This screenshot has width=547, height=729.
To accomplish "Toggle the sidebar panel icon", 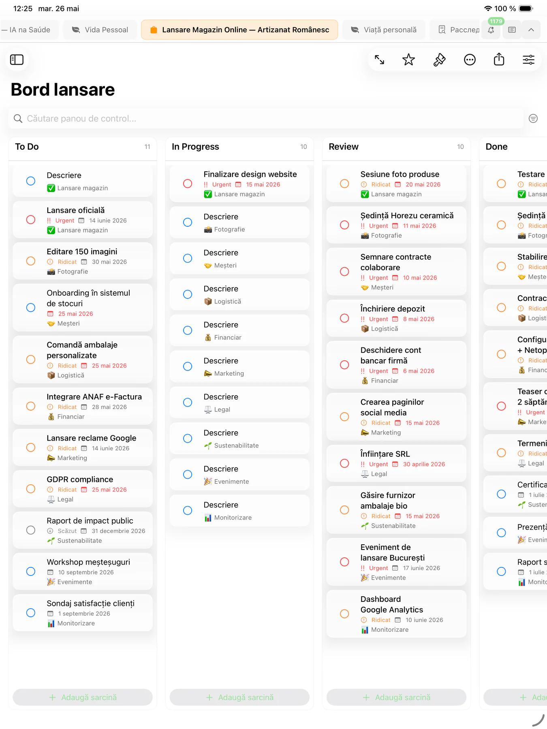I will [17, 60].
